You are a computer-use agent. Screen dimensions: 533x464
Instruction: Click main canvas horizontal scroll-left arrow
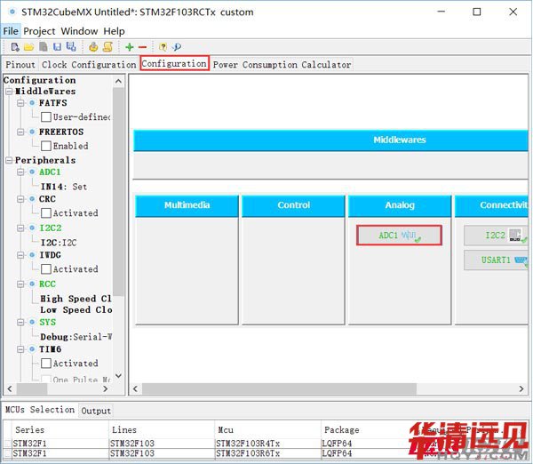click(135, 388)
